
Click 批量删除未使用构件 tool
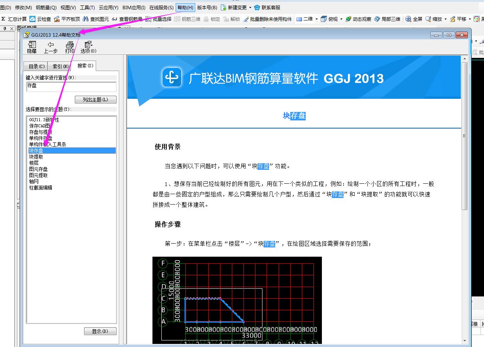(268, 19)
